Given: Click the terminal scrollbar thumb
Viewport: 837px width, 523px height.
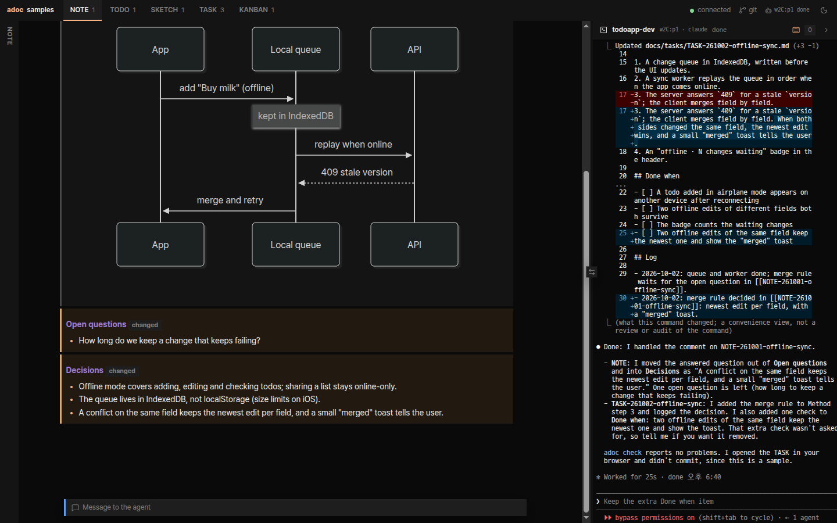Looking at the screenshot, I should [x=586, y=342].
